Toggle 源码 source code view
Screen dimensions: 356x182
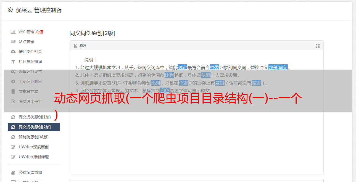[x=80, y=46]
